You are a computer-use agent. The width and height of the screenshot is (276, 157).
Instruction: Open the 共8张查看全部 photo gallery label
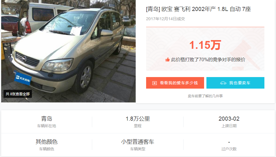pos(18,94)
